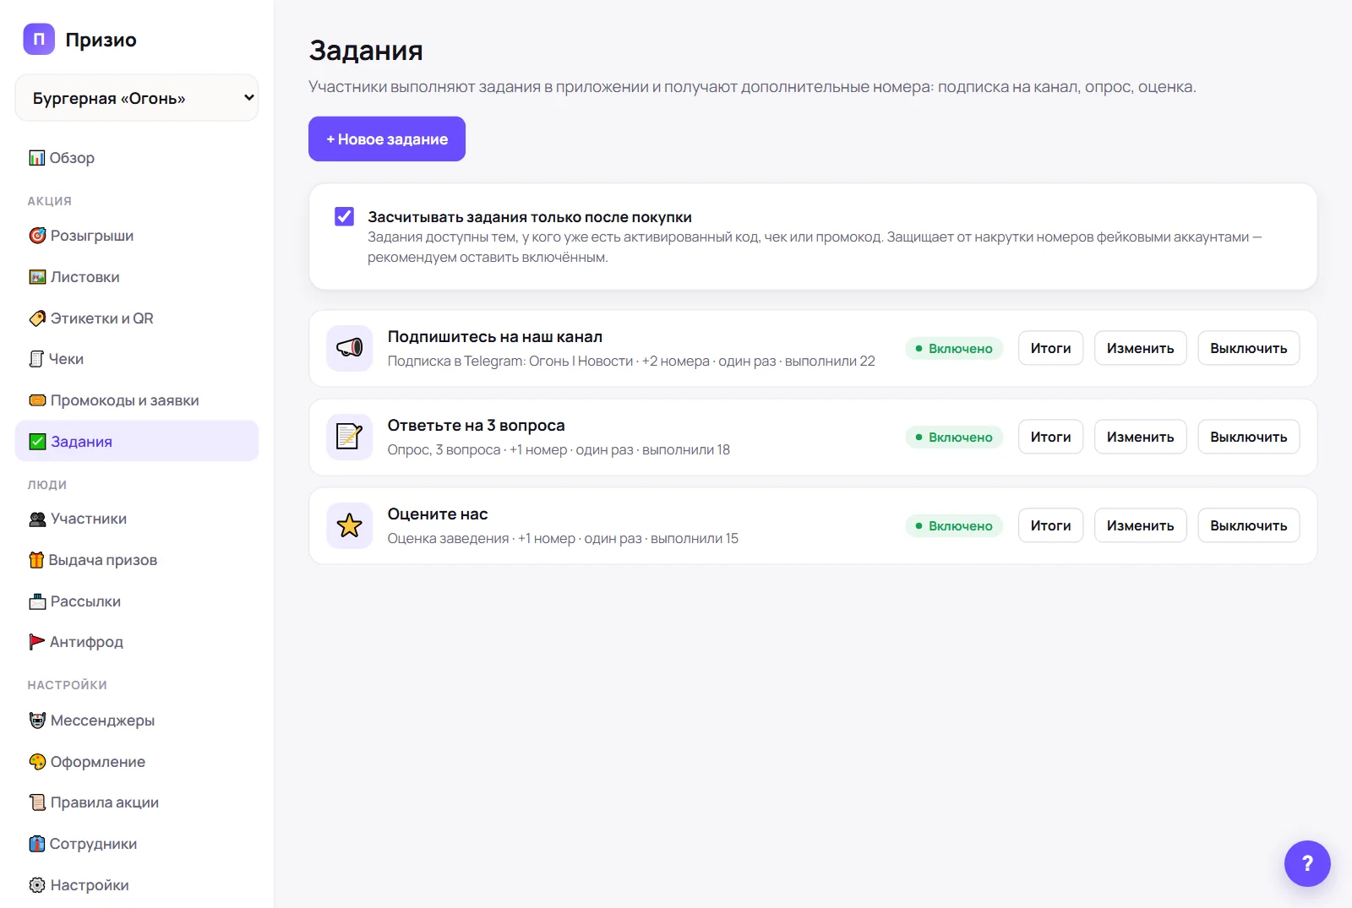Click the Листовки picture icon
The height and width of the screenshot is (908, 1352).
click(37, 277)
